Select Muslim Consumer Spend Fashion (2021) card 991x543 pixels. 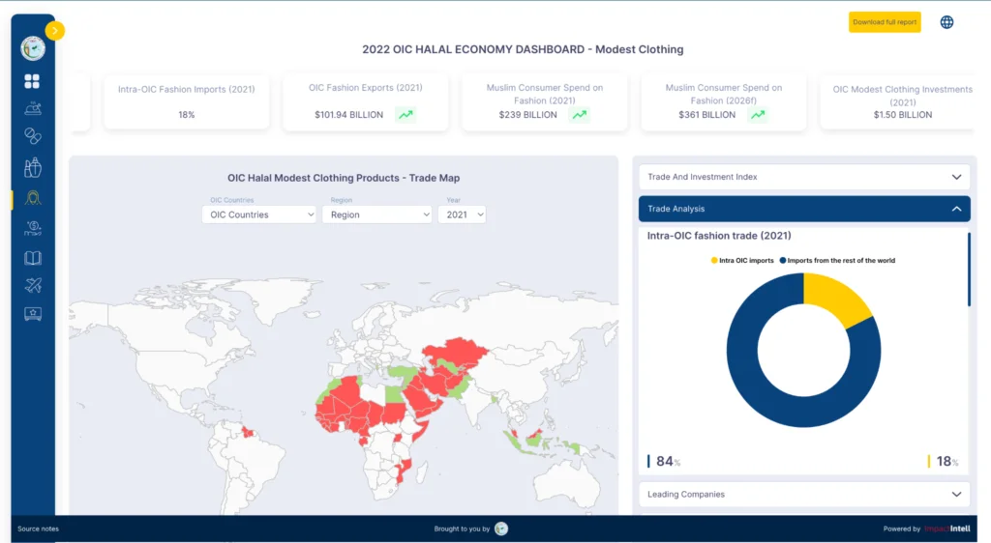pos(545,101)
